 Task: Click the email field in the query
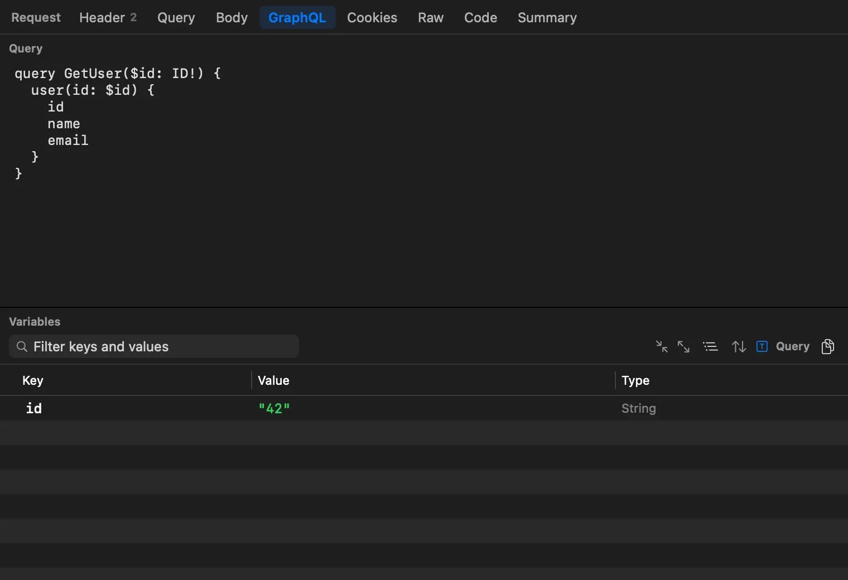tap(68, 140)
